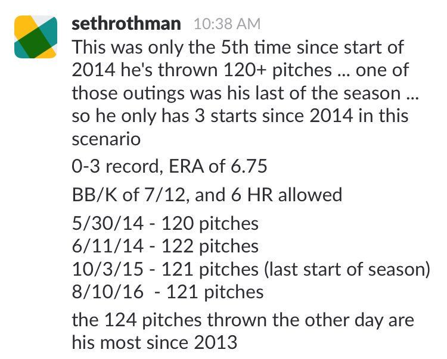Select the "his most since 2013" text
Image resolution: width=447 pixels, height=359 pixels.
click(154, 342)
